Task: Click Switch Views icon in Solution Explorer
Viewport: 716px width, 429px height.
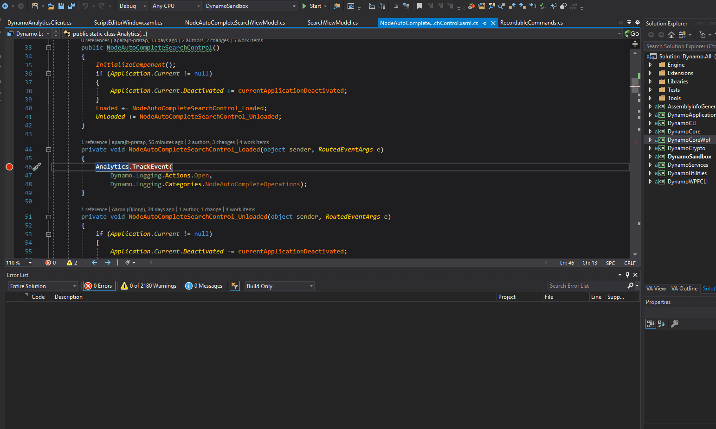Action: 682,35
